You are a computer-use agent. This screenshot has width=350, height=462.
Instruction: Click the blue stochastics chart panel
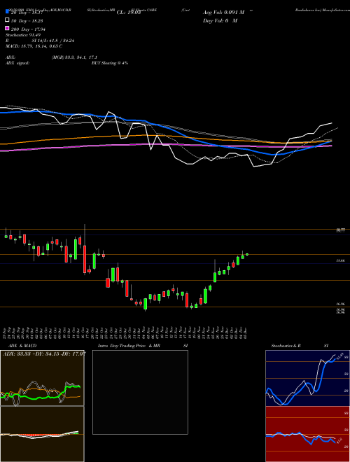(307, 378)
